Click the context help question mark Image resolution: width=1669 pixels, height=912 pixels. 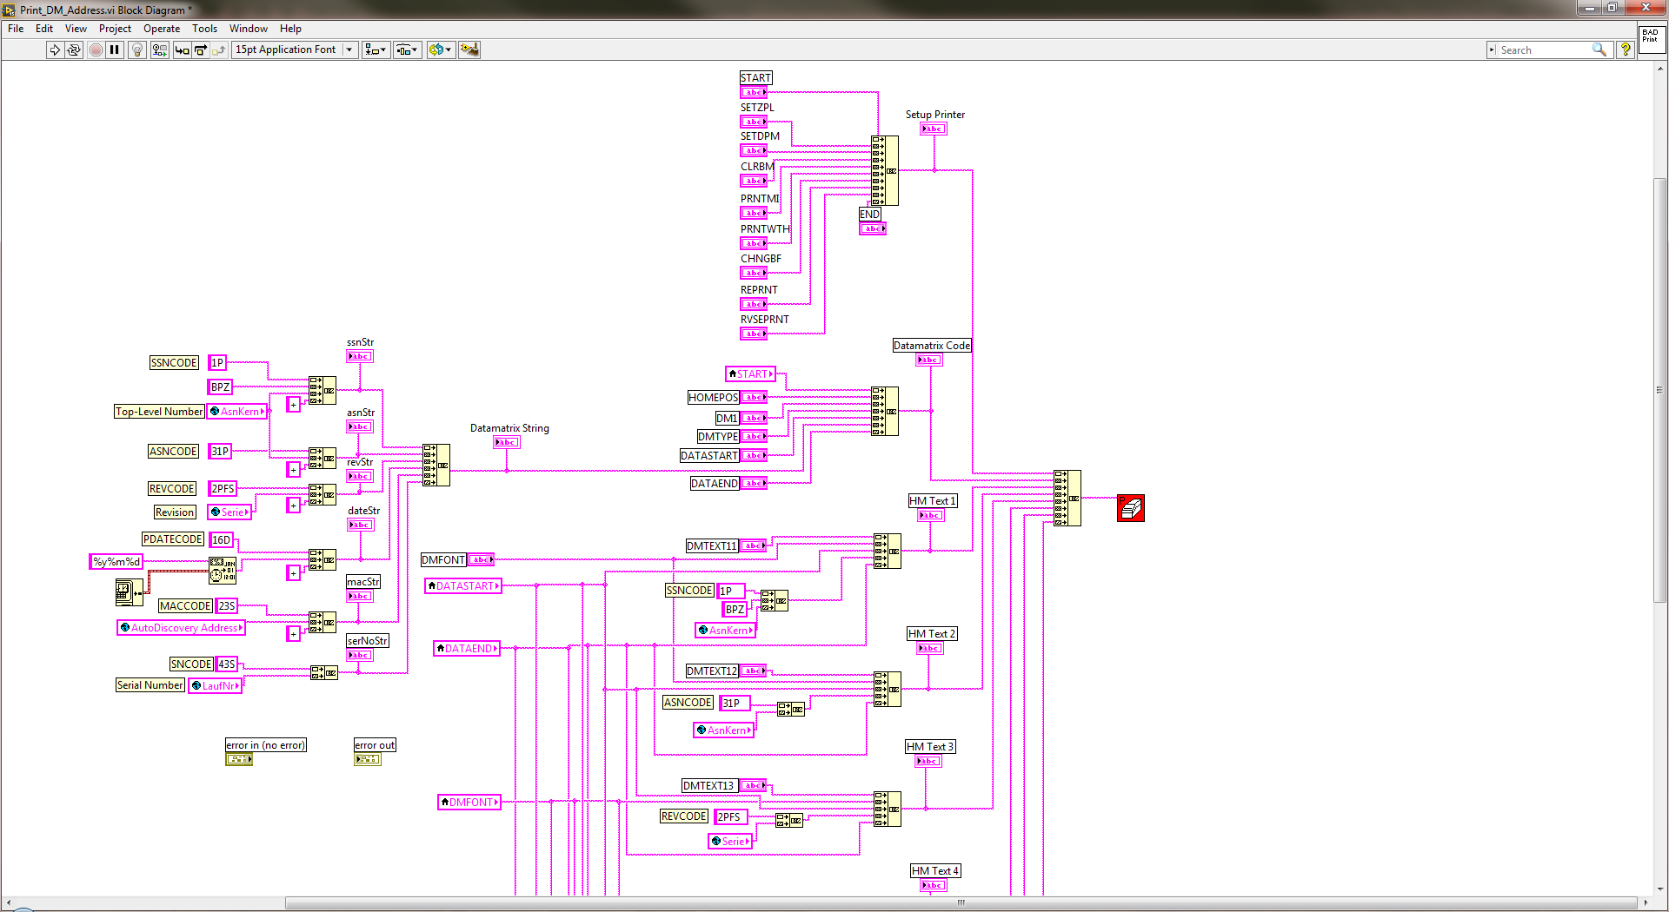pyautogui.click(x=1625, y=50)
